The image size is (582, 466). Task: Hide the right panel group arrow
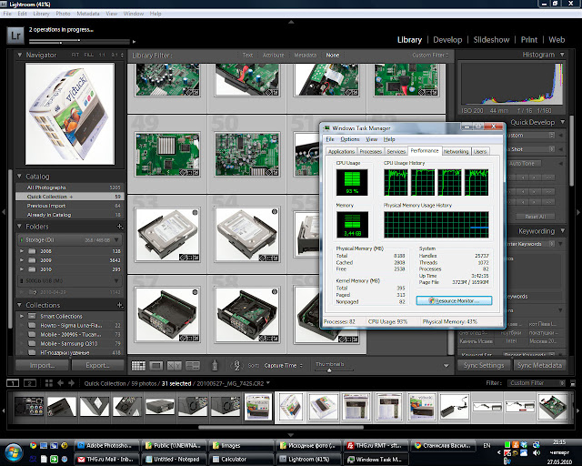point(578,212)
